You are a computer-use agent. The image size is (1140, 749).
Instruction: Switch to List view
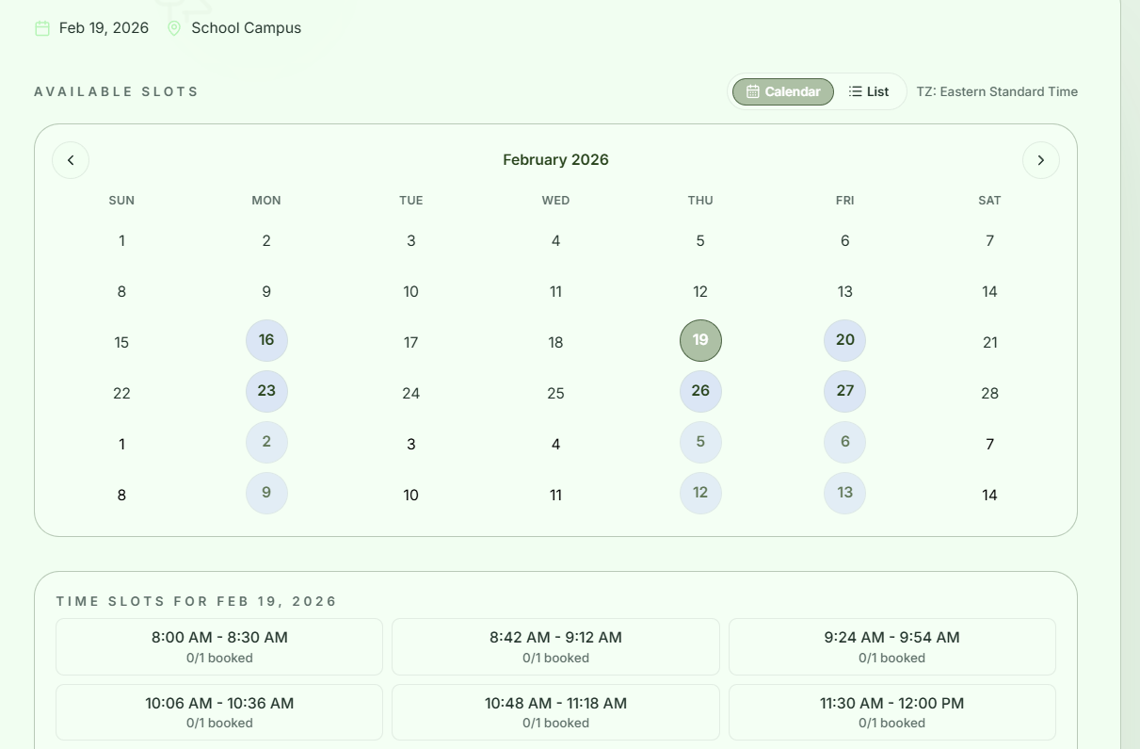(x=868, y=91)
